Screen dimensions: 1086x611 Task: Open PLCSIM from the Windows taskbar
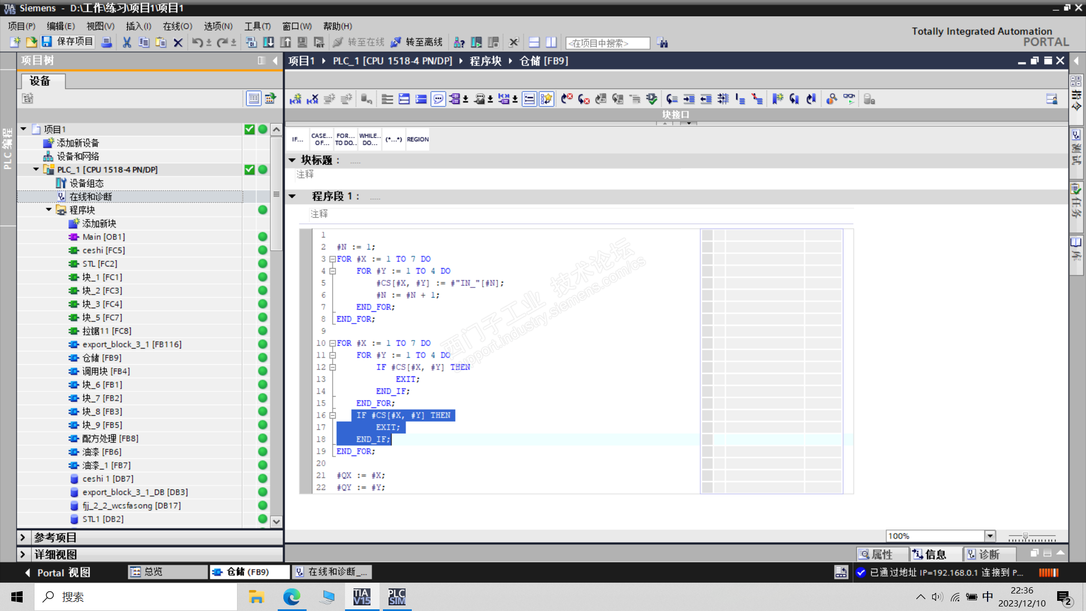tap(397, 597)
